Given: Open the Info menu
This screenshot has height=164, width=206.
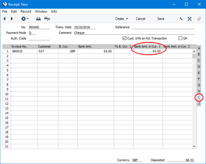Looking at the screenshot, I should coord(54,12).
